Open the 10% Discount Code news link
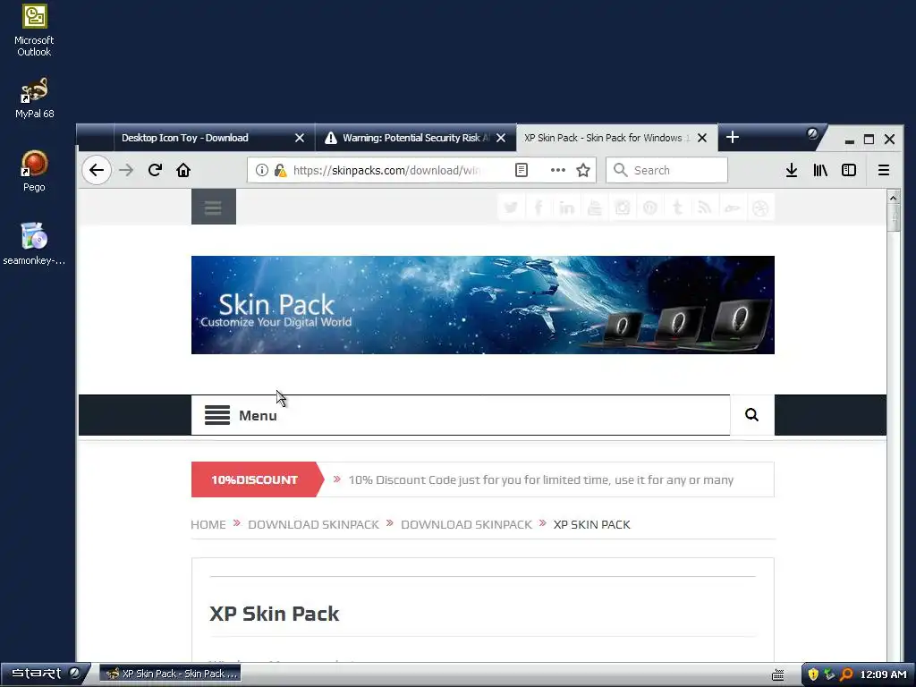The image size is (916, 687). tap(541, 479)
